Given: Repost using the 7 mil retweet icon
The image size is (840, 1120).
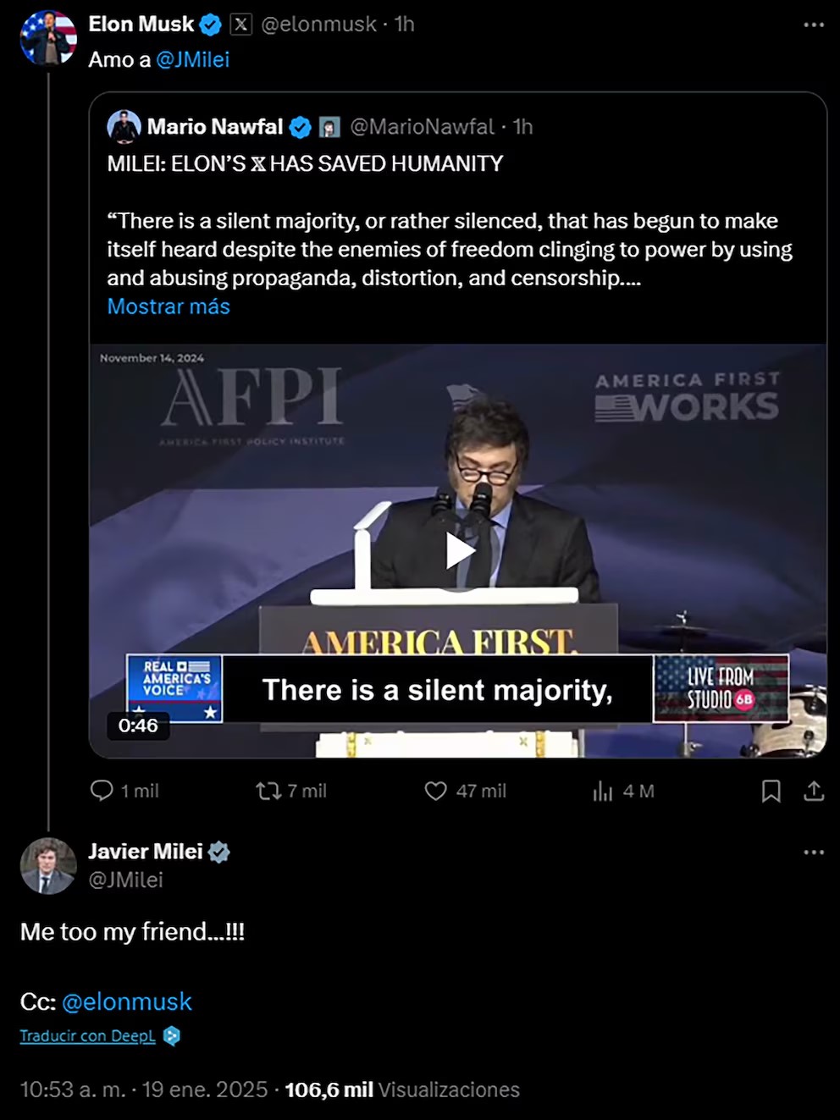Looking at the screenshot, I should 268,791.
